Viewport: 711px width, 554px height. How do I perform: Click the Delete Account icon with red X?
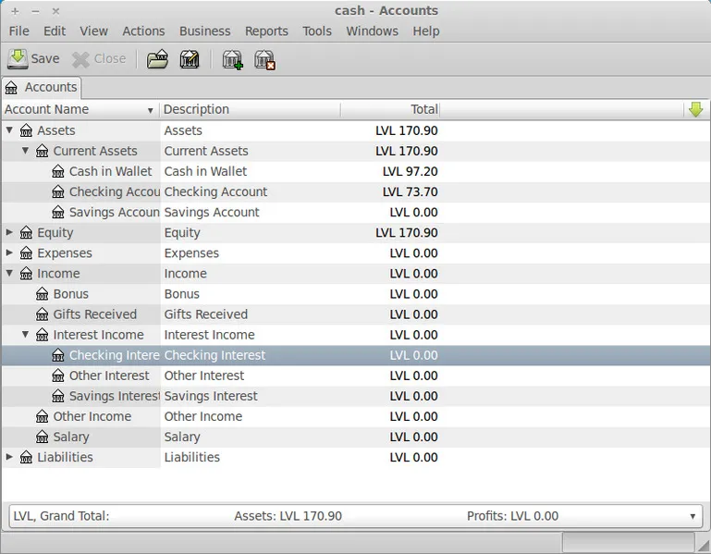[264, 59]
